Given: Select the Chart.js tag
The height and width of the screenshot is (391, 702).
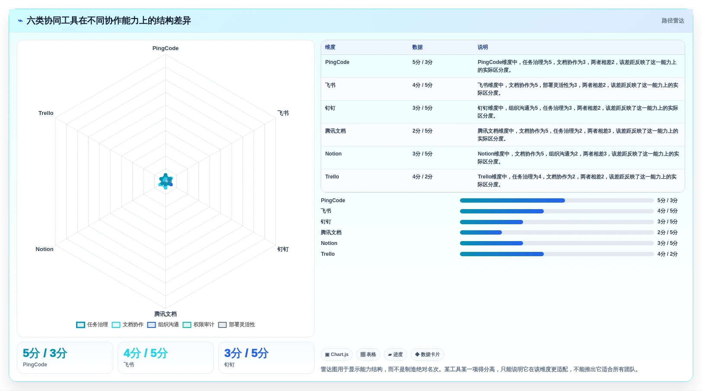Looking at the screenshot, I should 337,355.
